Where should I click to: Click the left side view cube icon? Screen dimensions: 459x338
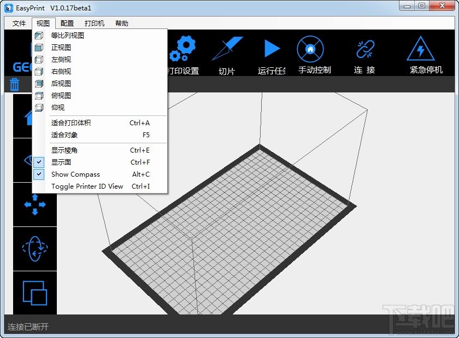click(x=39, y=60)
